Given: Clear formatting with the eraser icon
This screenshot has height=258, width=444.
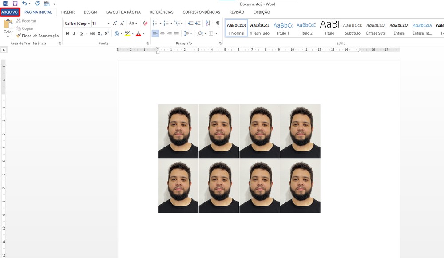Looking at the screenshot, I should pyautogui.click(x=145, y=23).
